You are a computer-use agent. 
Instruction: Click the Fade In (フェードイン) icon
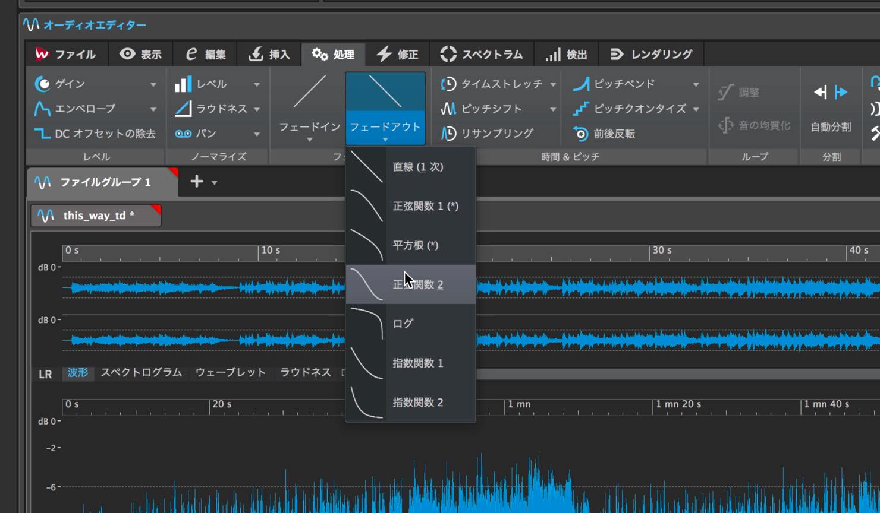[309, 92]
